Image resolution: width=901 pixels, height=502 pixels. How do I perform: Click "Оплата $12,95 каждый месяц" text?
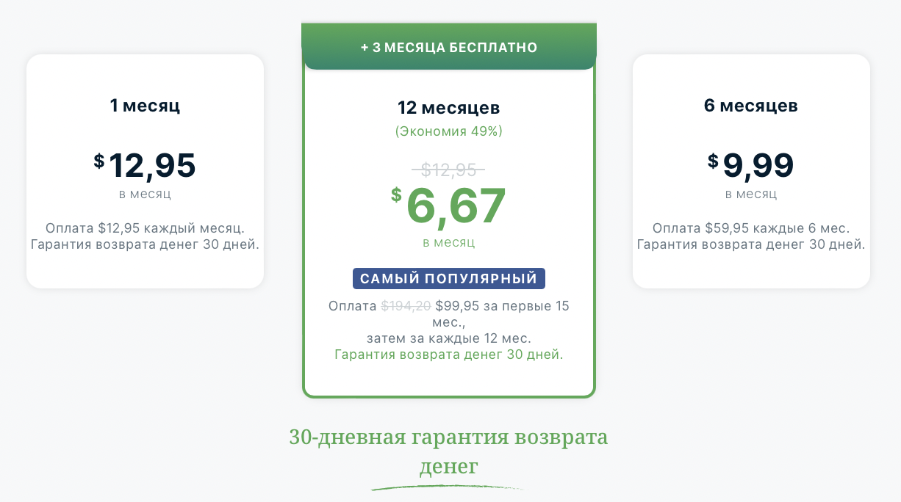click(145, 228)
